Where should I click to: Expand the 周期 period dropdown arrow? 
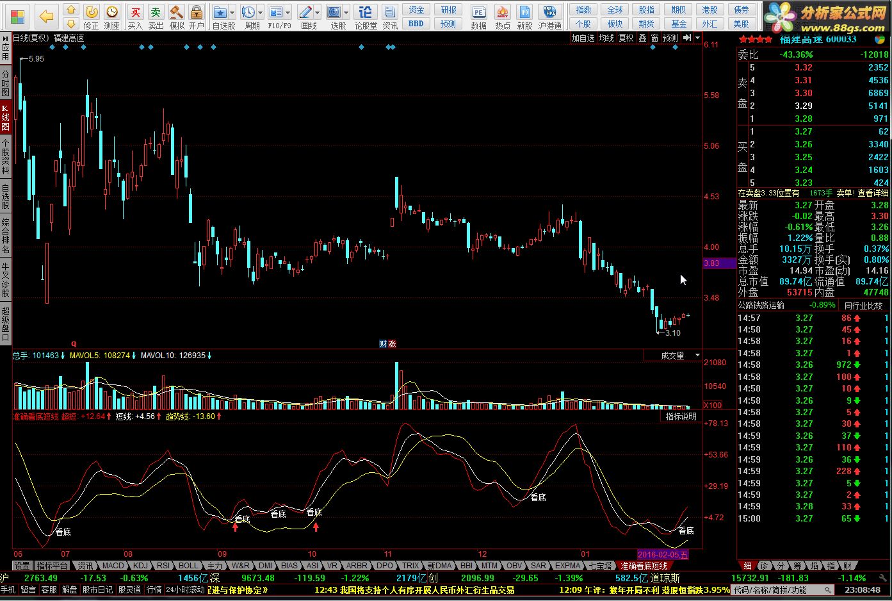[x=261, y=12]
